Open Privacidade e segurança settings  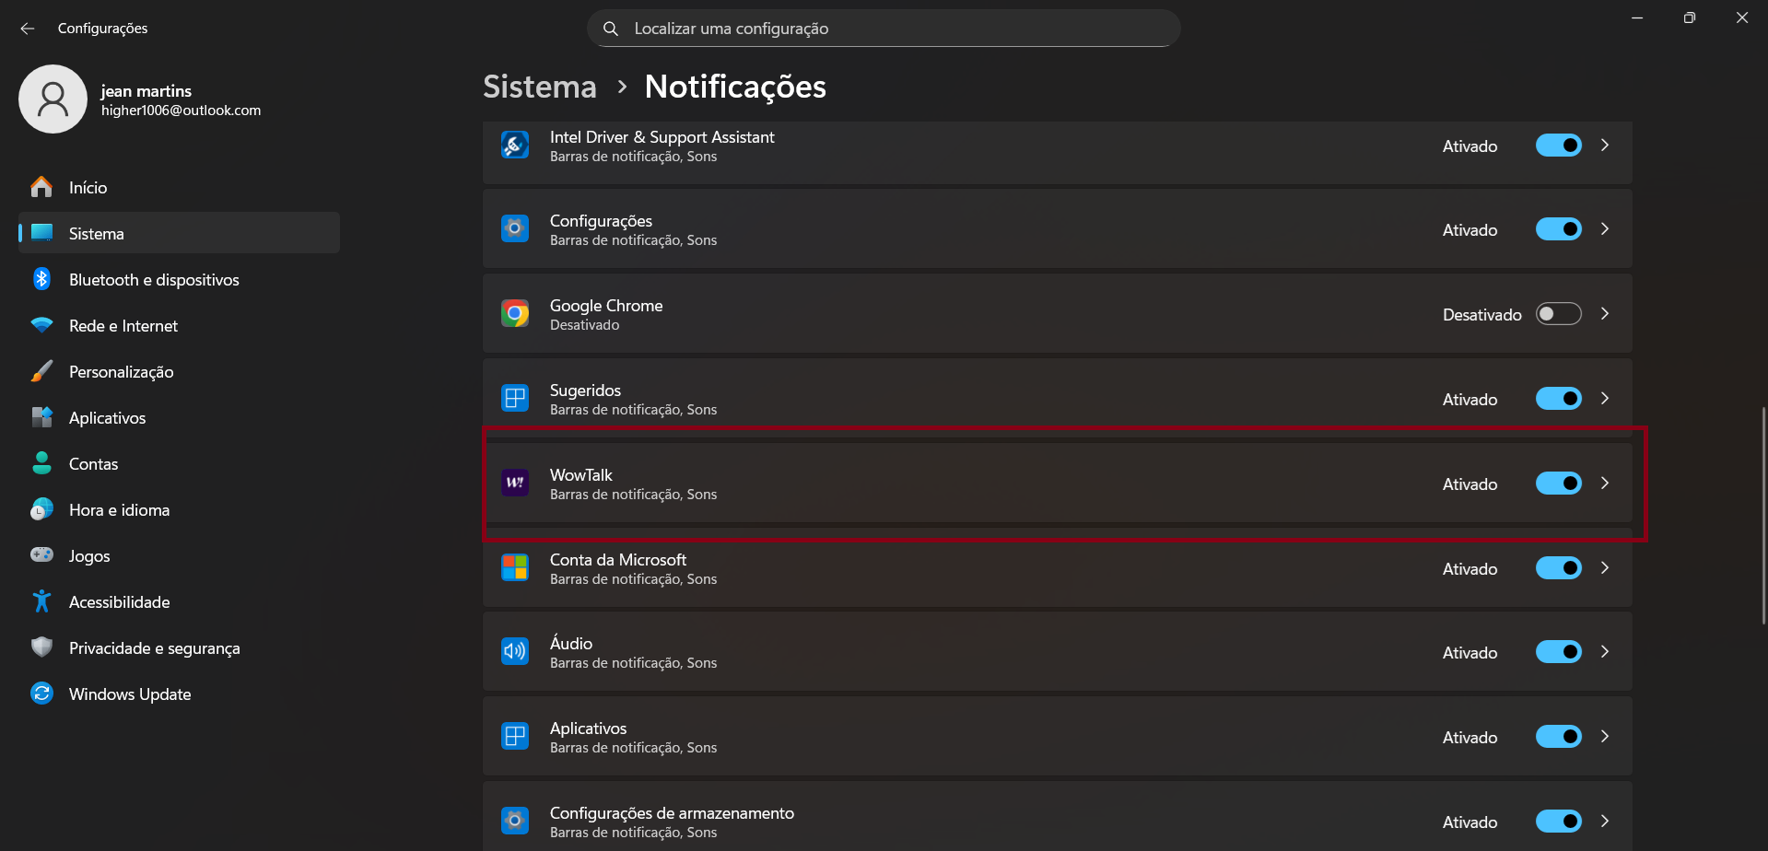click(154, 648)
